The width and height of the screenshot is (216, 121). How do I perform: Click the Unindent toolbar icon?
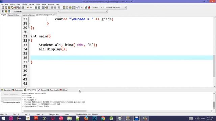(55, 8)
